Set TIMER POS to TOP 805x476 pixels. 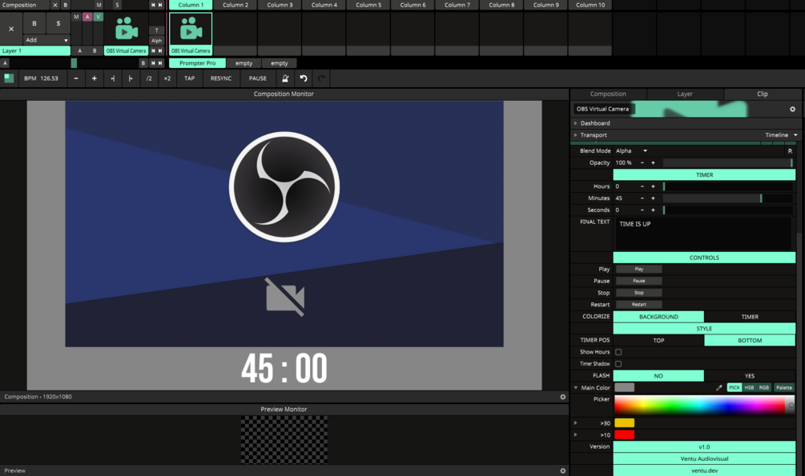coord(658,340)
